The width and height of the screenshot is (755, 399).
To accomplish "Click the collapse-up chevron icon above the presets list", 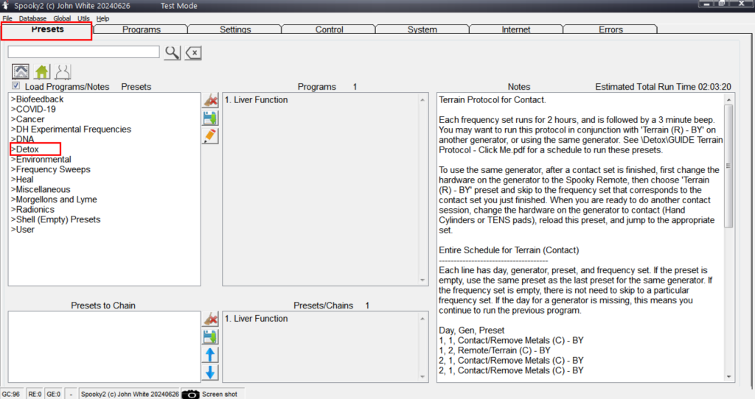I will pos(21,72).
